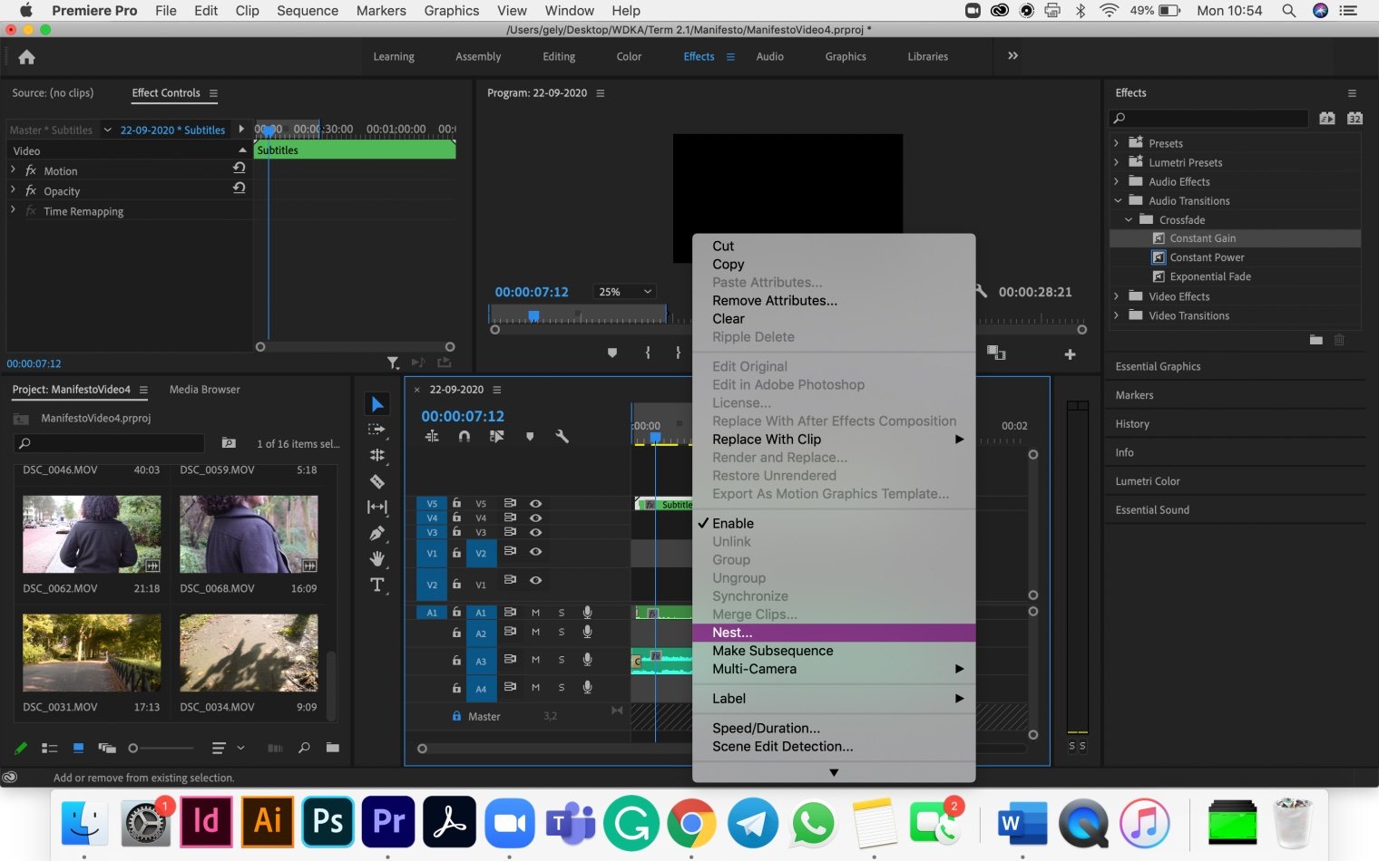
Task: Collapse the Crossfade folder
Action: [x=1129, y=219]
